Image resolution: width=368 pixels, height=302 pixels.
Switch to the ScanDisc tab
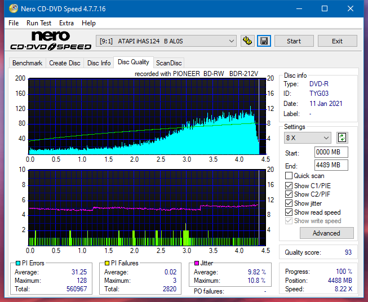click(169, 63)
